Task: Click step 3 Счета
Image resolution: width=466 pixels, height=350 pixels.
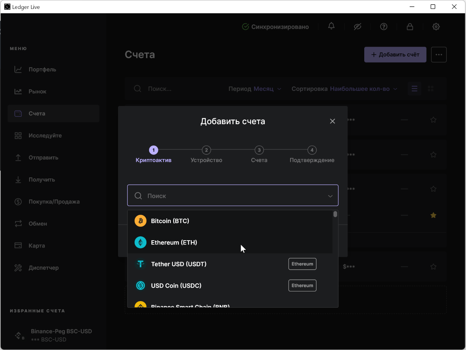Action: (259, 154)
